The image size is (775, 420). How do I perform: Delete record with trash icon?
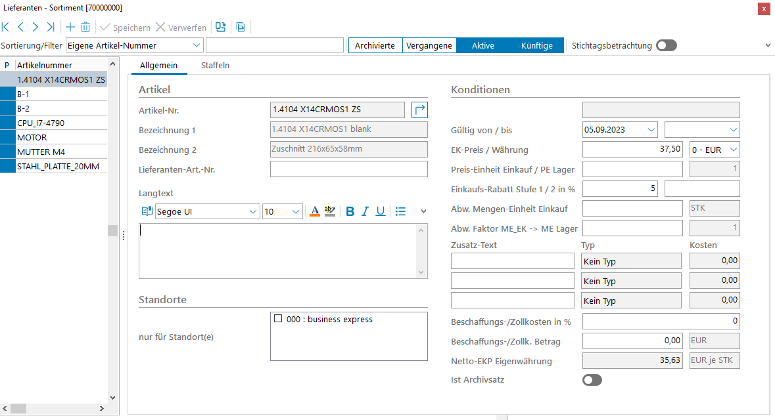(x=85, y=28)
